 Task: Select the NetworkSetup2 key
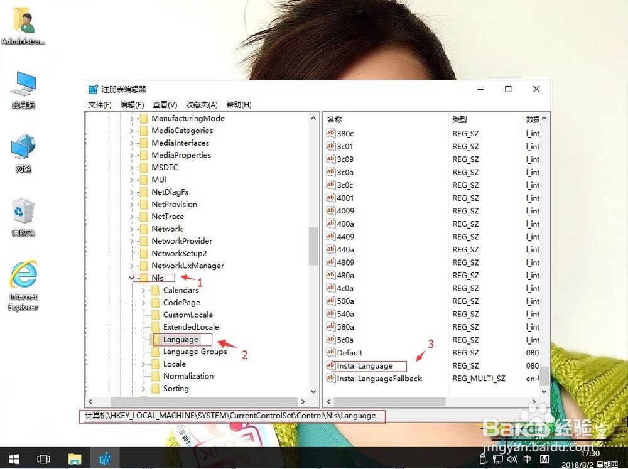[x=179, y=253]
